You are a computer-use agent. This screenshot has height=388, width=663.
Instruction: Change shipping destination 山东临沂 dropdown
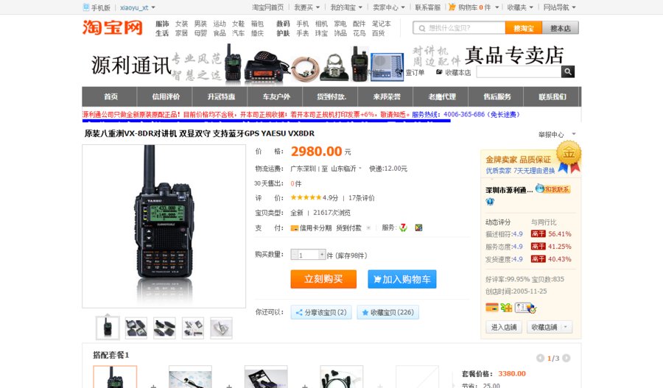coord(346,168)
